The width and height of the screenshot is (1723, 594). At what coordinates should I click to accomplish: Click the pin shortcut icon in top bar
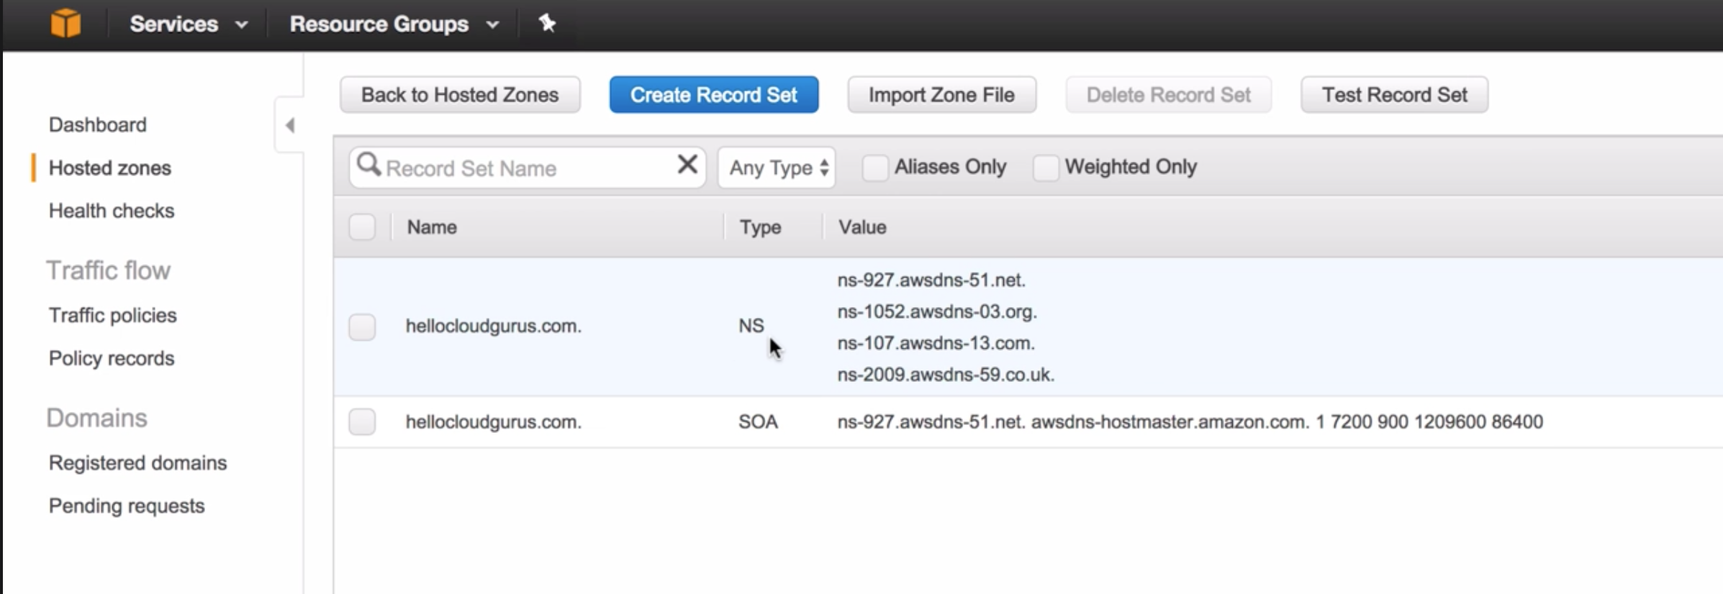click(547, 24)
